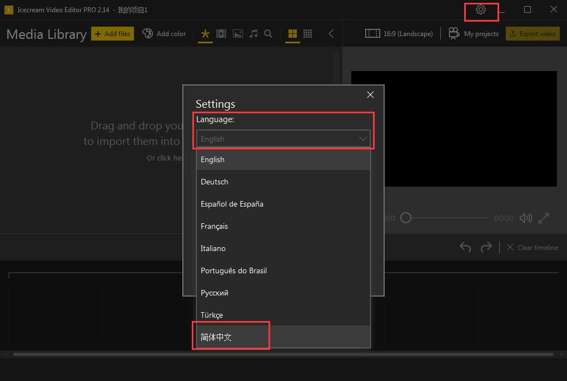Maximize the Icecream Video Editor window
The height and width of the screenshot is (381, 567).
(528, 9)
